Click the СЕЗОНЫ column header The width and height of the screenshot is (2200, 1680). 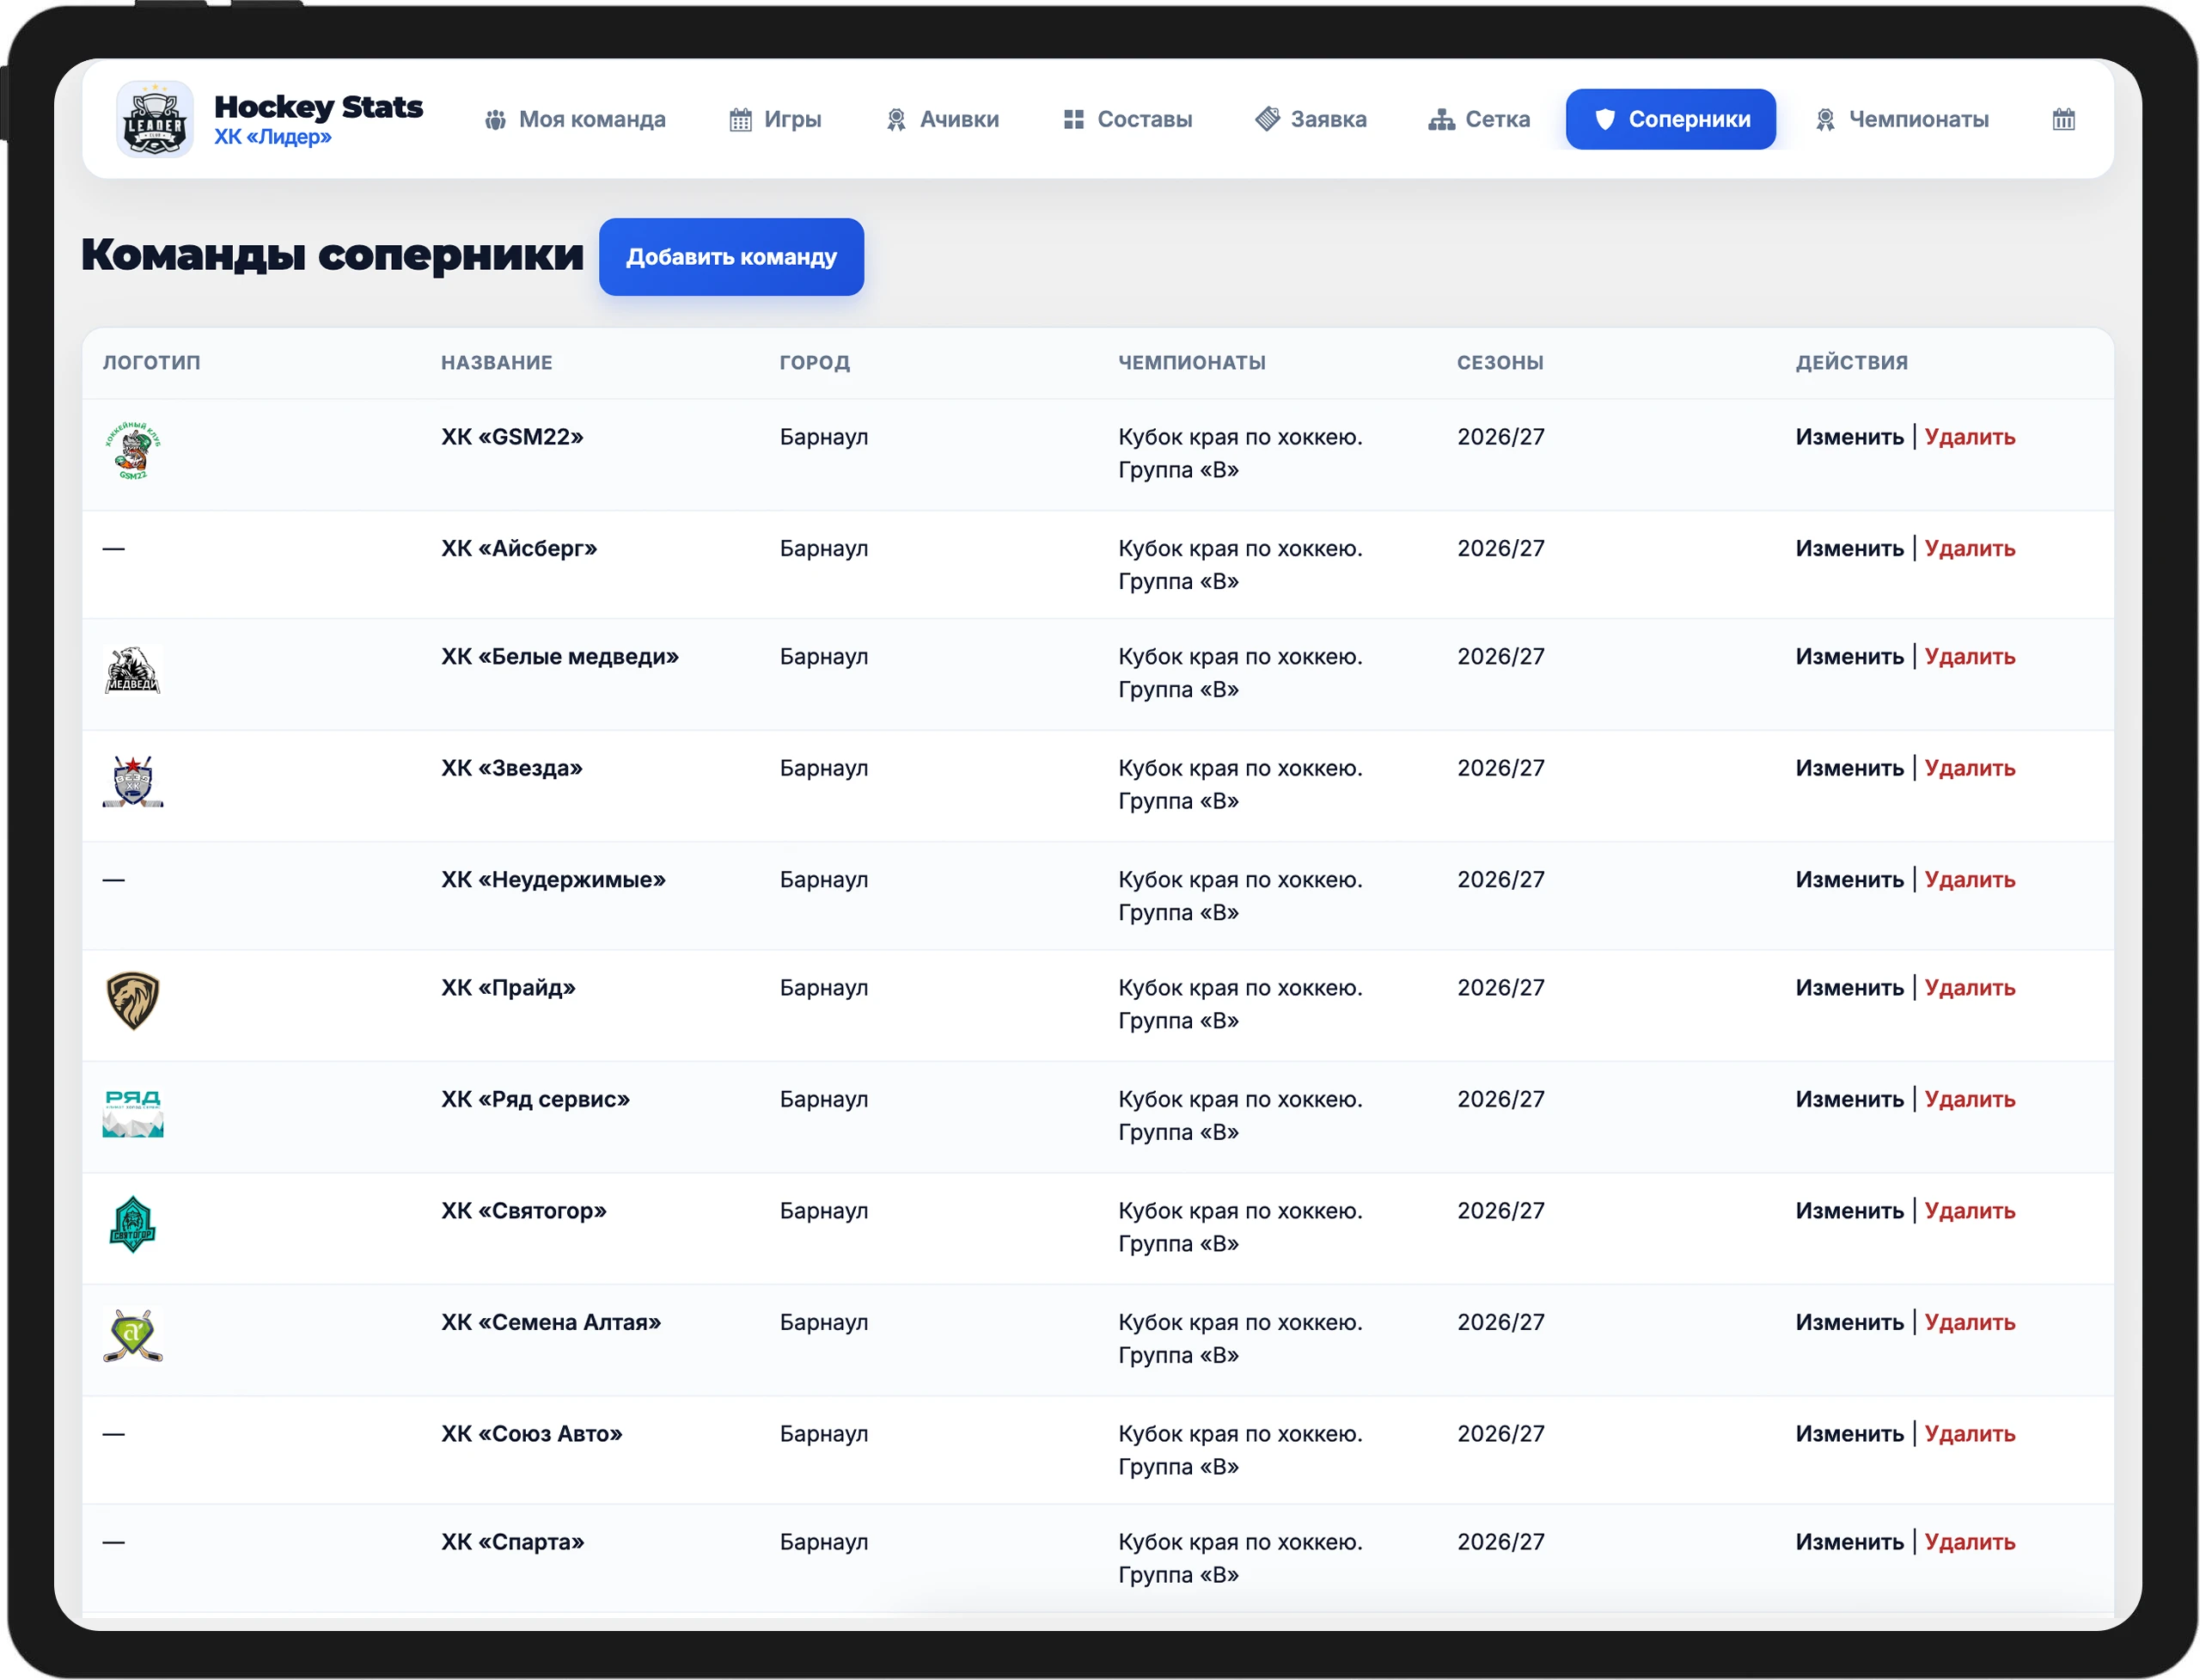pos(1500,363)
